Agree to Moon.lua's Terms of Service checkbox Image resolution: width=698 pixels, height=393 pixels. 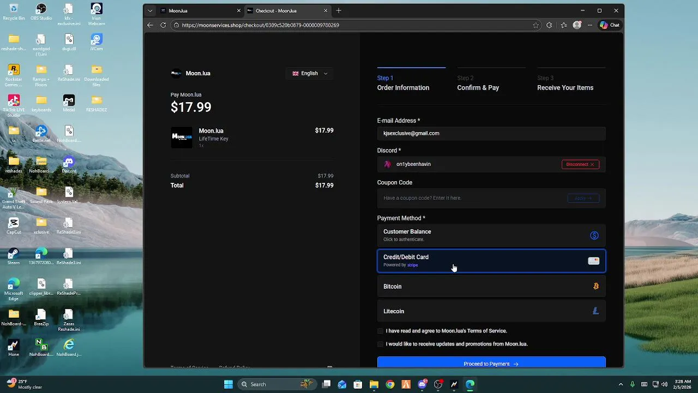pos(380,331)
